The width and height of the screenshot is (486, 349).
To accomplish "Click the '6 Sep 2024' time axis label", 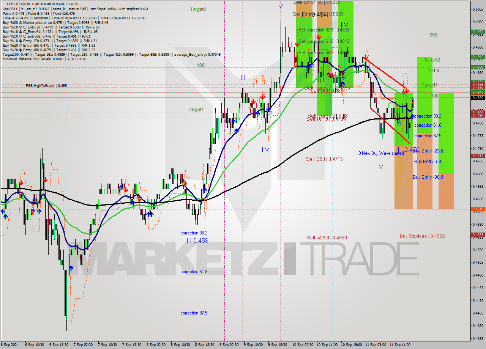I will [10, 345].
